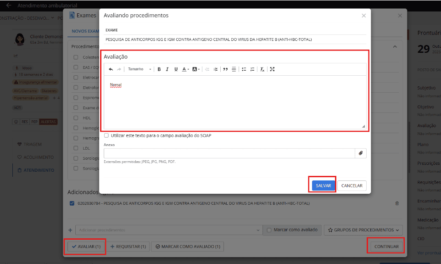Select the Atendimento sidebar menu item
This screenshot has width=441, height=264.
39,170
